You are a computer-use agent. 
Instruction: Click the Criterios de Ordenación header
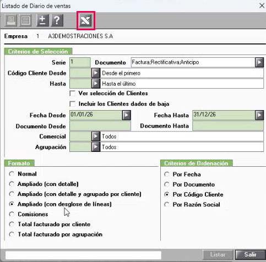point(196,163)
